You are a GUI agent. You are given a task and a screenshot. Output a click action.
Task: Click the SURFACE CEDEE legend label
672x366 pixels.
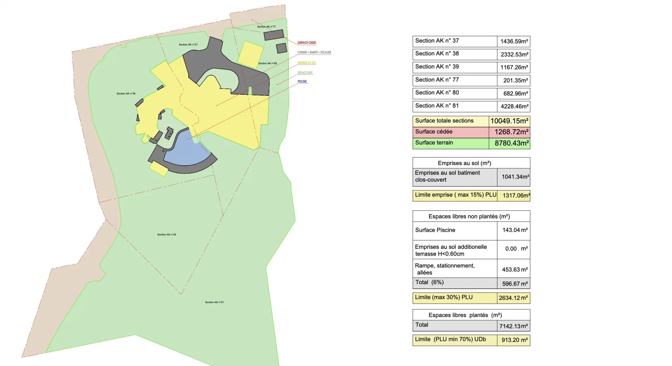tap(307, 43)
